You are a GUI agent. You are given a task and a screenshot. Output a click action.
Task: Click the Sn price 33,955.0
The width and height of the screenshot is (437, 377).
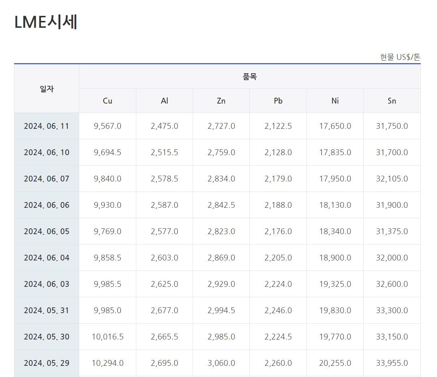[392, 363]
